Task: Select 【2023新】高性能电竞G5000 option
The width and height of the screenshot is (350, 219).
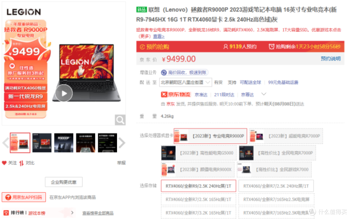Action: (x=199, y=153)
